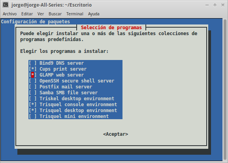
Task: Click the Aceptar button
Action: coord(116,134)
